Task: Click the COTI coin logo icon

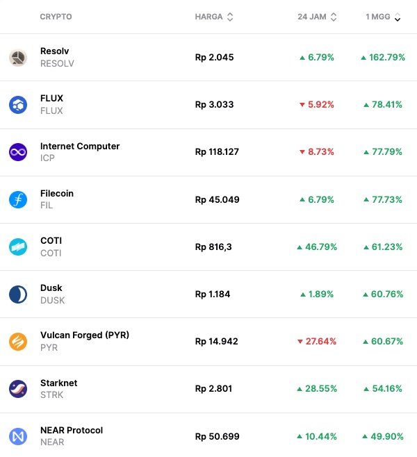Action: [x=18, y=247]
